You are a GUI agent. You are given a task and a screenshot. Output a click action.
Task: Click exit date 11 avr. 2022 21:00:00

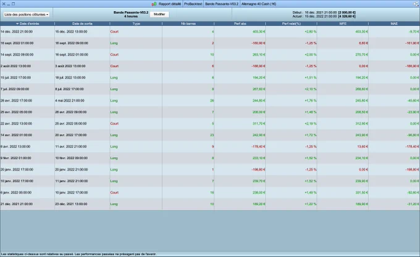pyautogui.click(x=70, y=147)
